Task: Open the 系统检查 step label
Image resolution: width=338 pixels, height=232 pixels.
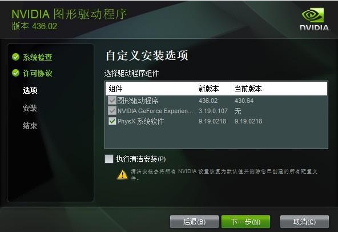Action: tap(38, 57)
